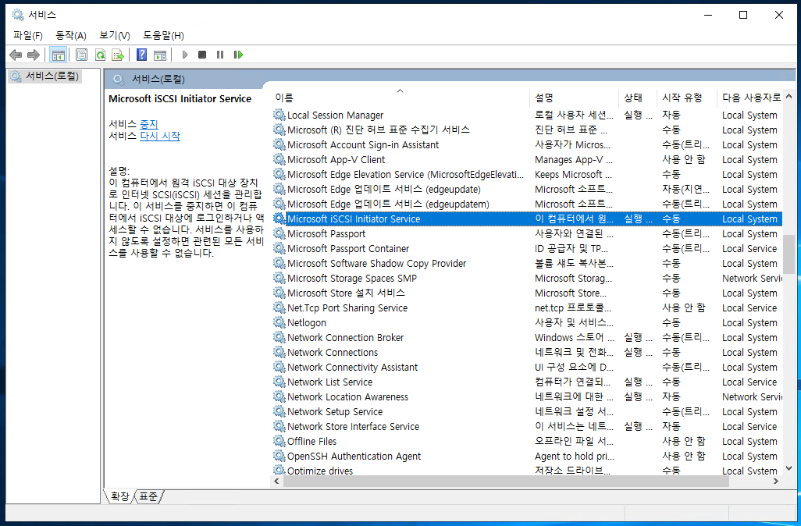Sort by 다음 사용자로 column header

750,97
